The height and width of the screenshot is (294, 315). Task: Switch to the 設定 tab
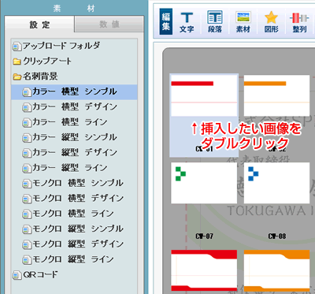39,24
